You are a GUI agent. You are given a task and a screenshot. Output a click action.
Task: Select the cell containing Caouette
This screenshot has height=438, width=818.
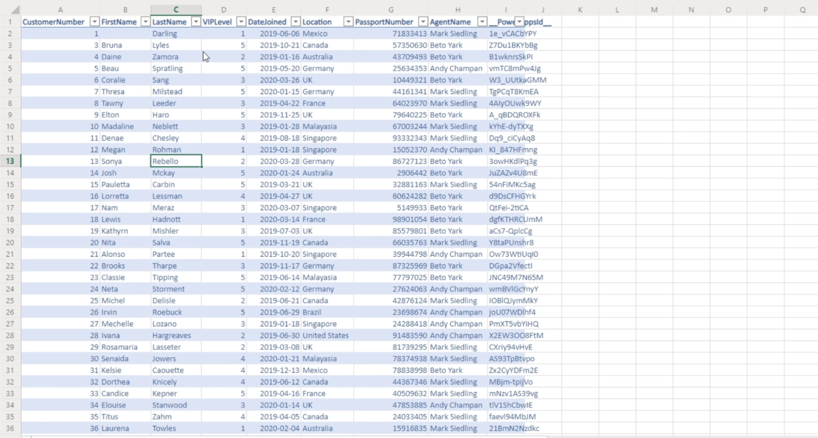tap(176, 370)
